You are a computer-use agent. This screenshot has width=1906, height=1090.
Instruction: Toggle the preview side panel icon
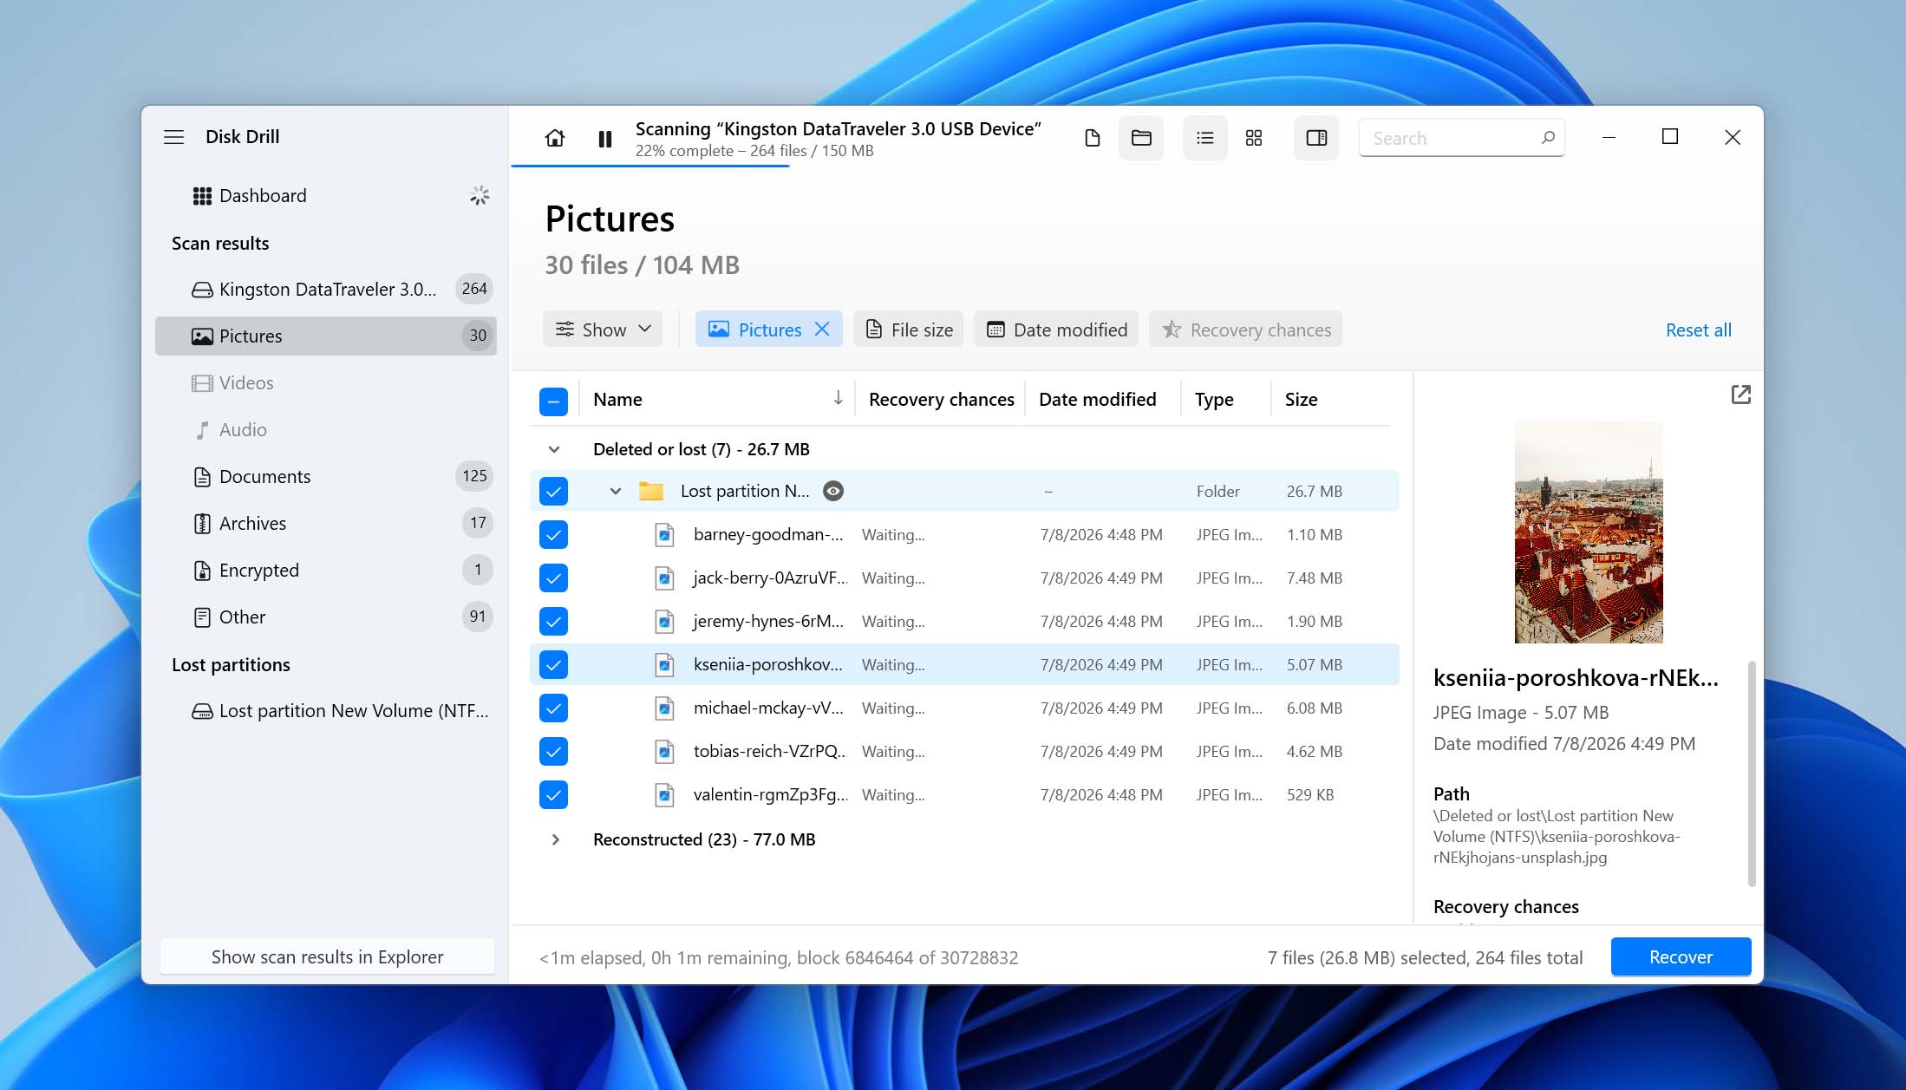pyautogui.click(x=1316, y=138)
